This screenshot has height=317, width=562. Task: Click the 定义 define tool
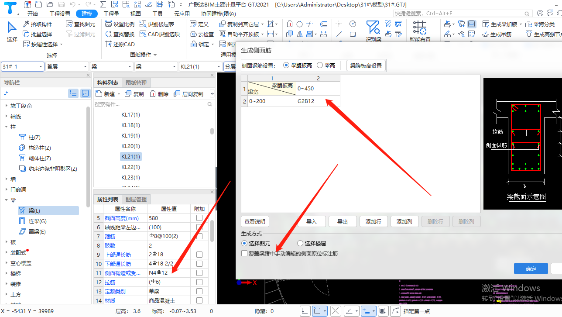click(x=199, y=24)
